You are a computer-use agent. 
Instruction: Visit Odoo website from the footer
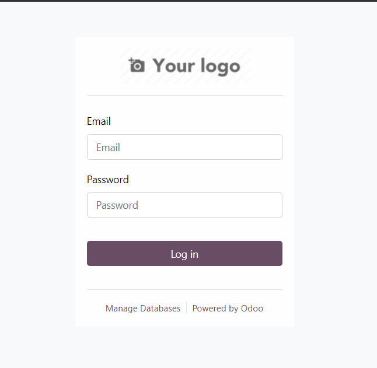tap(228, 309)
